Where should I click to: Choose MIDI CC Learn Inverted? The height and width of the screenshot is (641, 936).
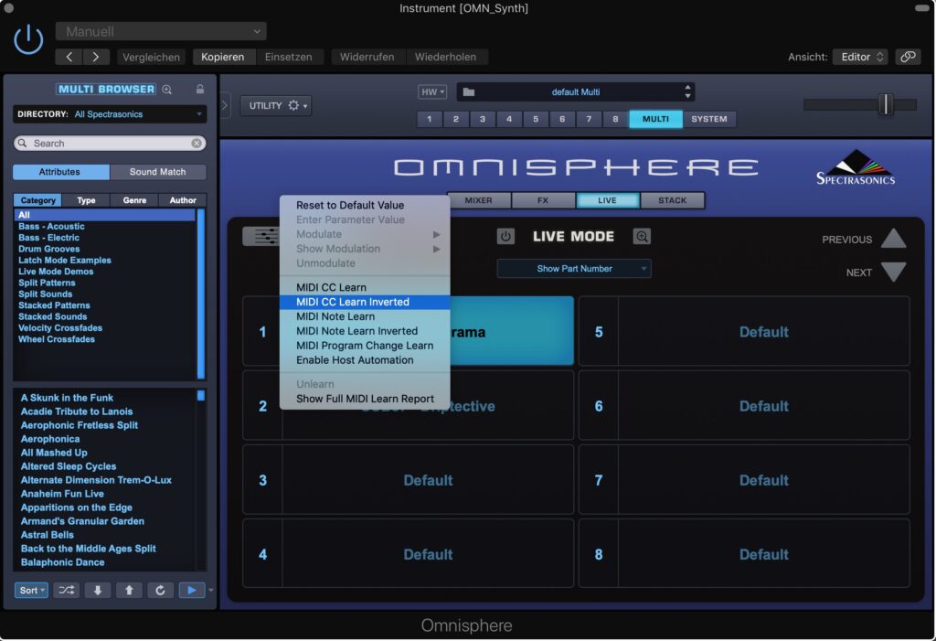[x=365, y=303]
